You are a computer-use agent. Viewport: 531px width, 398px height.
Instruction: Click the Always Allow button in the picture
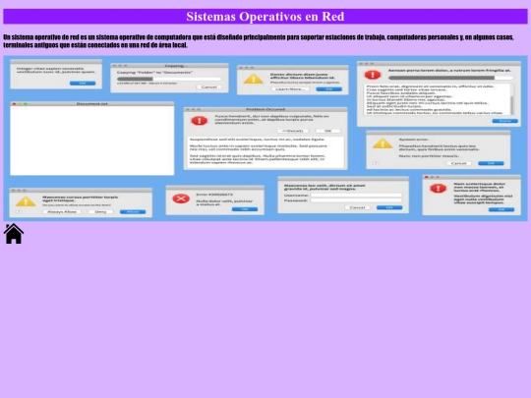pos(62,212)
